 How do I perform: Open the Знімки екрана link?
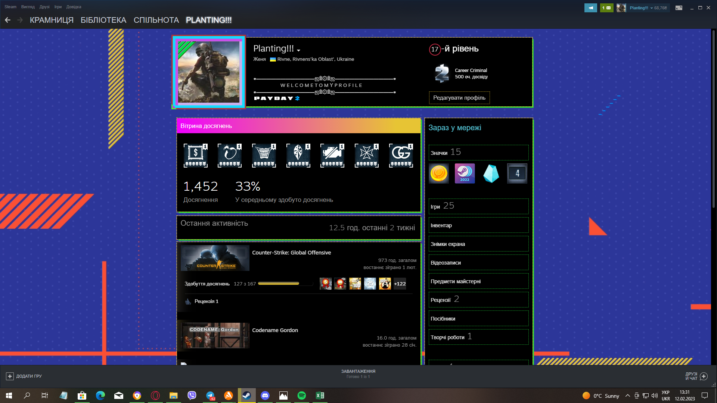pos(478,244)
